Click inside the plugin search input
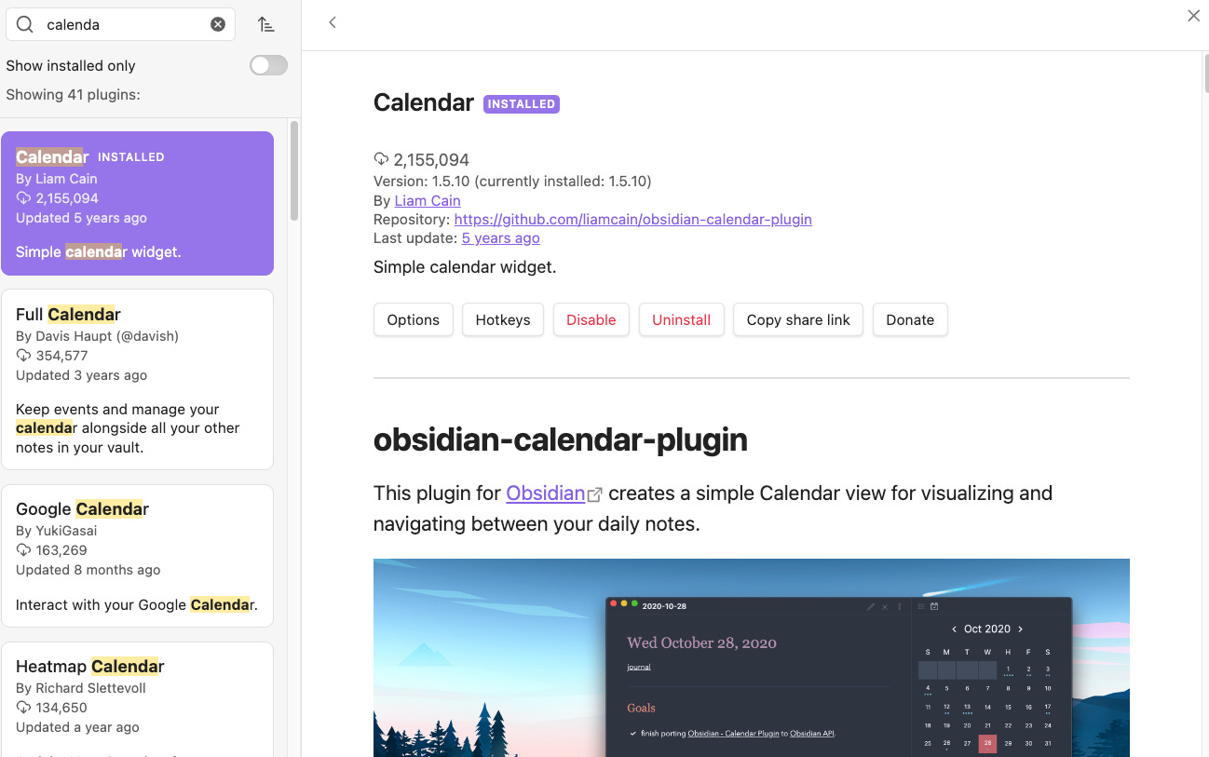Image resolution: width=1209 pixels, height=757 pixels. pos(112,24)
